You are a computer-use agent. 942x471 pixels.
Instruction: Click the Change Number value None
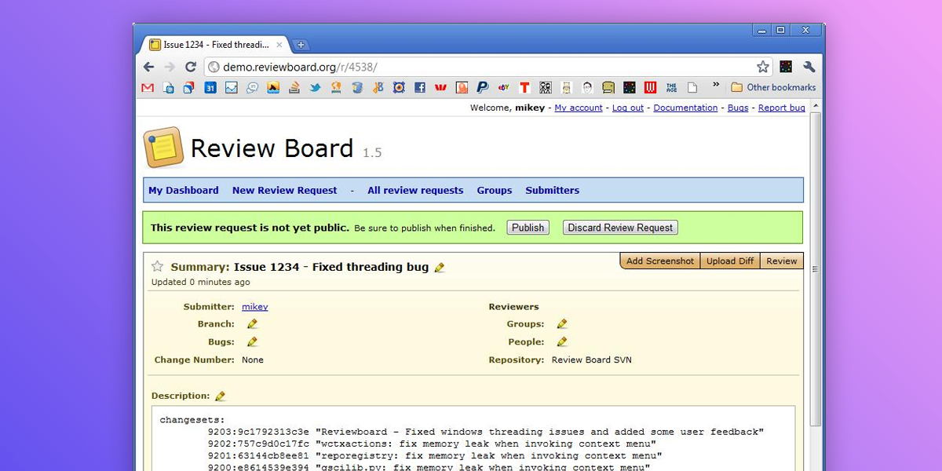pos(253,360)
